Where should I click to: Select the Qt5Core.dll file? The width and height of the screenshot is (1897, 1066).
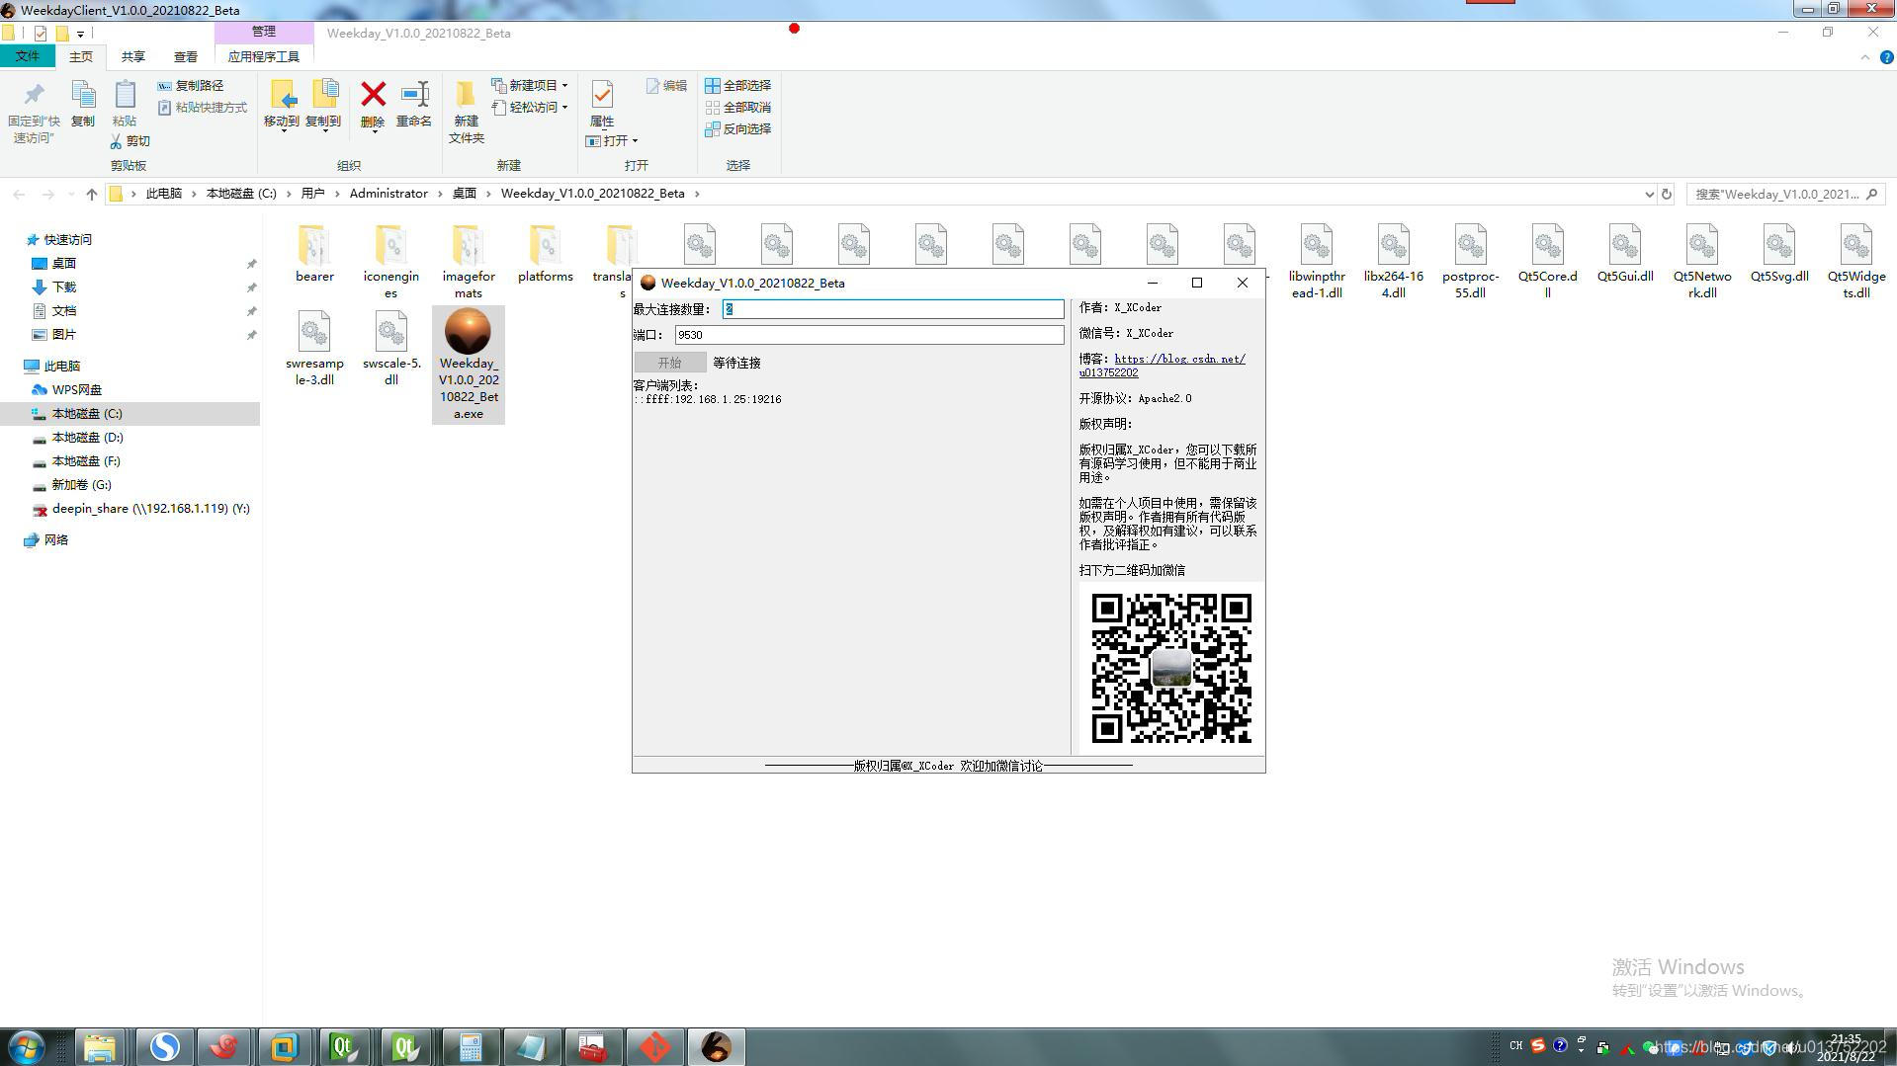point(1548,261)
